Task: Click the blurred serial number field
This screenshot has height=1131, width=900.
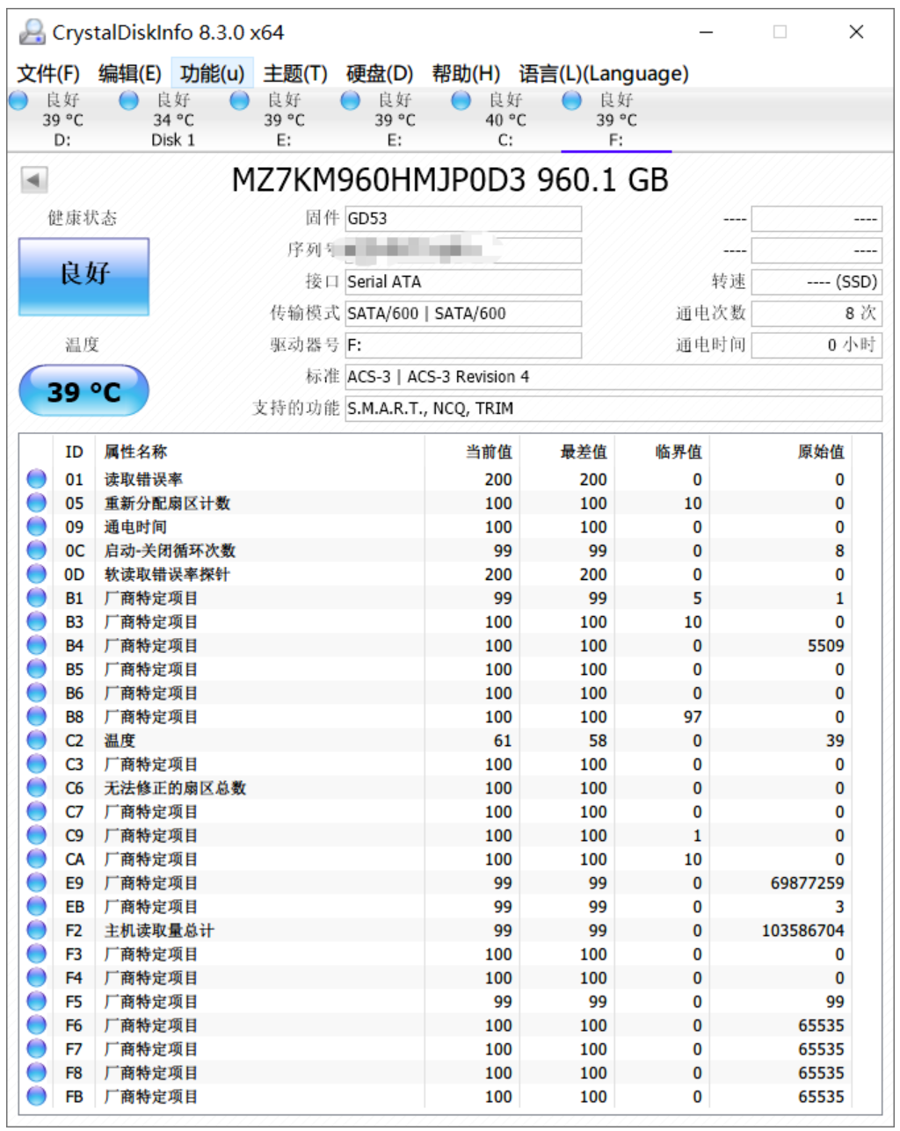Action: tap(463, 250)
